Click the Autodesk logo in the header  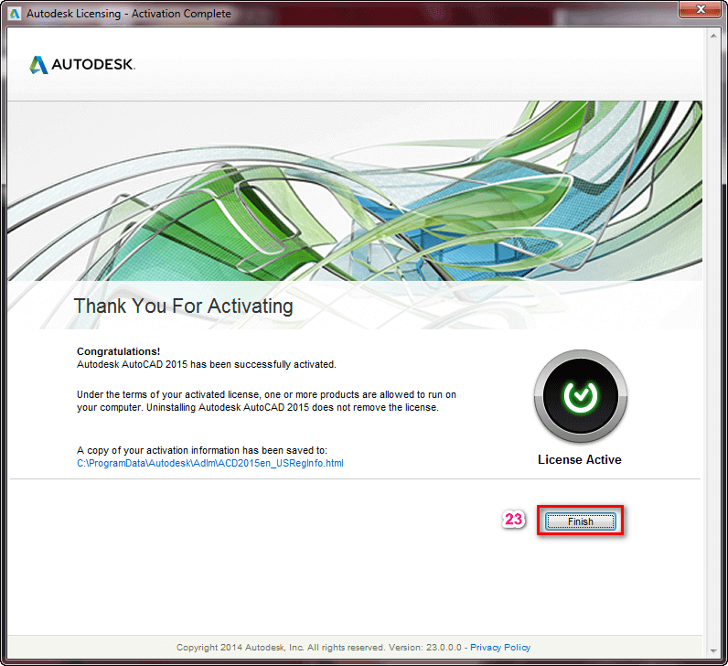coord(82,65)
